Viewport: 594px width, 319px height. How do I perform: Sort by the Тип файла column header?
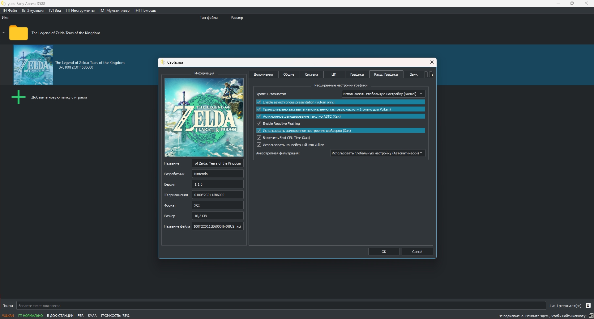point(213,18)
